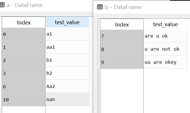Click 'a - DataFrame' window title
This screenshot has height=113, width=190.
coord(24,5)
